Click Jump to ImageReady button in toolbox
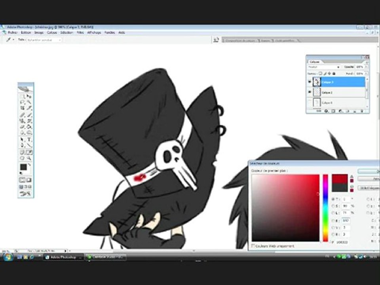Image resolution: width=380 pixels, height=285 pixels. click(25, 194)
